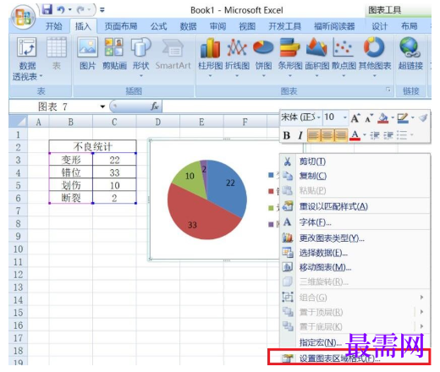Click the fill color paint bucket swatch
The width and height of the screenshot is (440, 372).
tap(383, 118)
